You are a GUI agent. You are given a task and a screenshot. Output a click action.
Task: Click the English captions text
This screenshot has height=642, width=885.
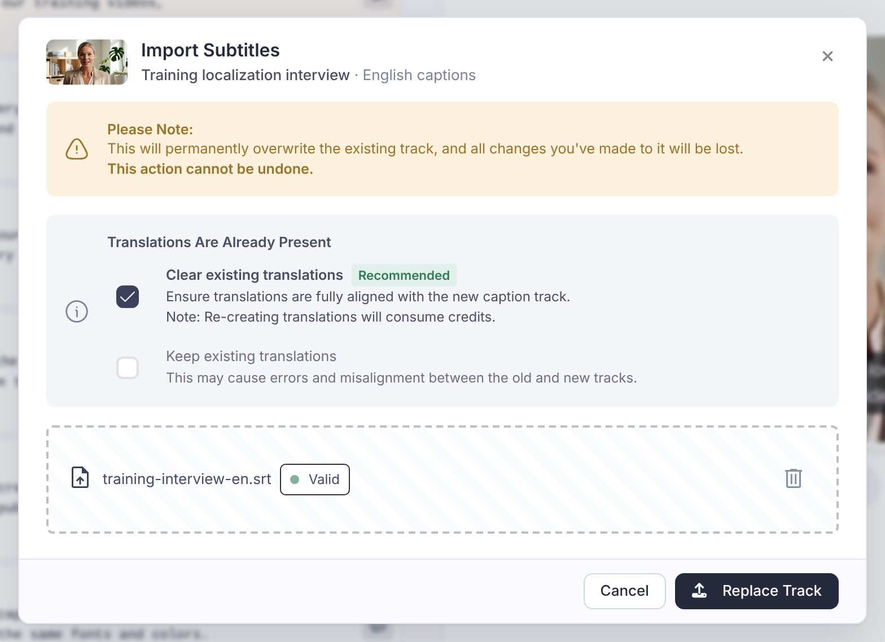click(419, 75)
